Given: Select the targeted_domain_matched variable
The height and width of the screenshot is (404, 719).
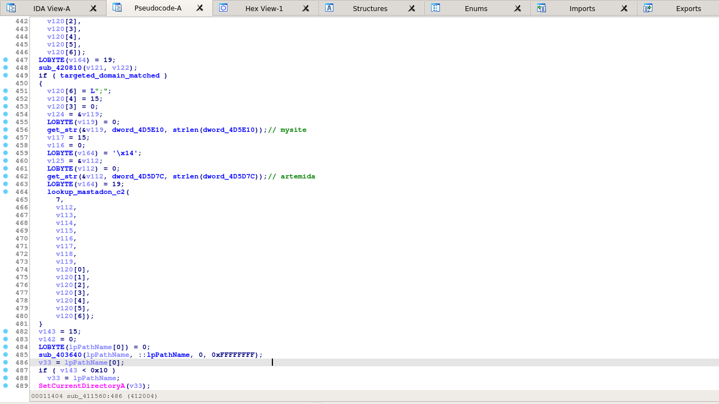Looking at the screenshot, I should point(110,75).
